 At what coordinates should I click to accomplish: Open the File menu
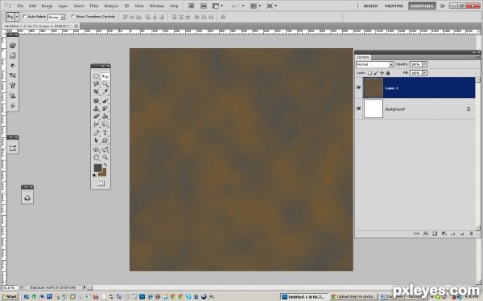pos(20,6)
